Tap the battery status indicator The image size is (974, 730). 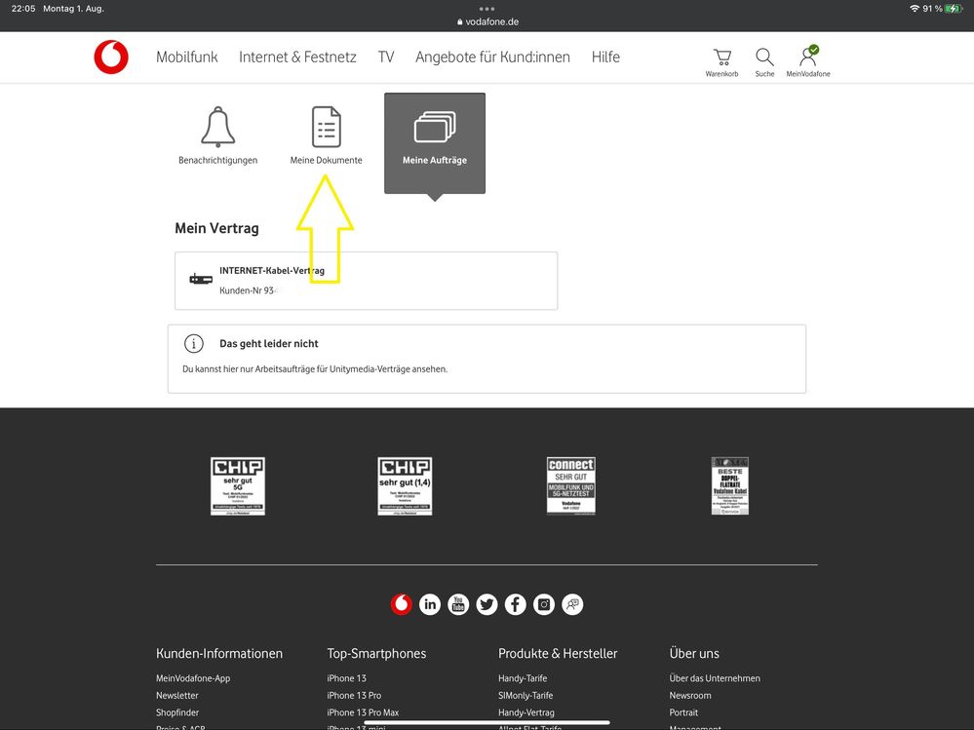[x=955, y=8]
